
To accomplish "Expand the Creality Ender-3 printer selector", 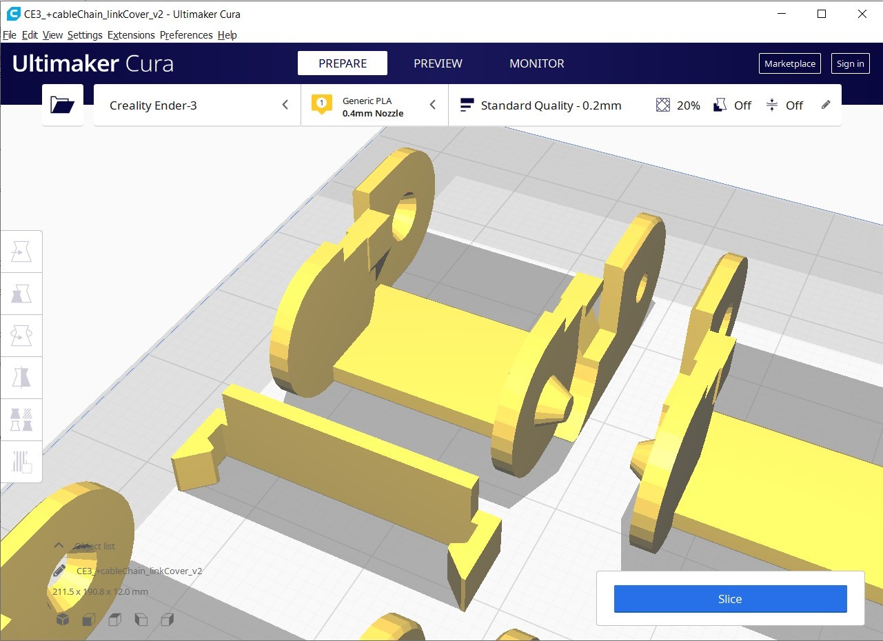I will (x=197, y=105).
